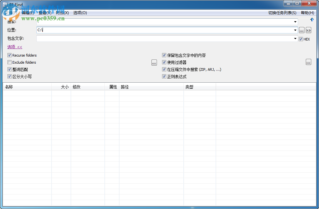Viewport: 319px width, 209px height.
Task: Sort results by 路径 column header
Action: tap(151, 87)
